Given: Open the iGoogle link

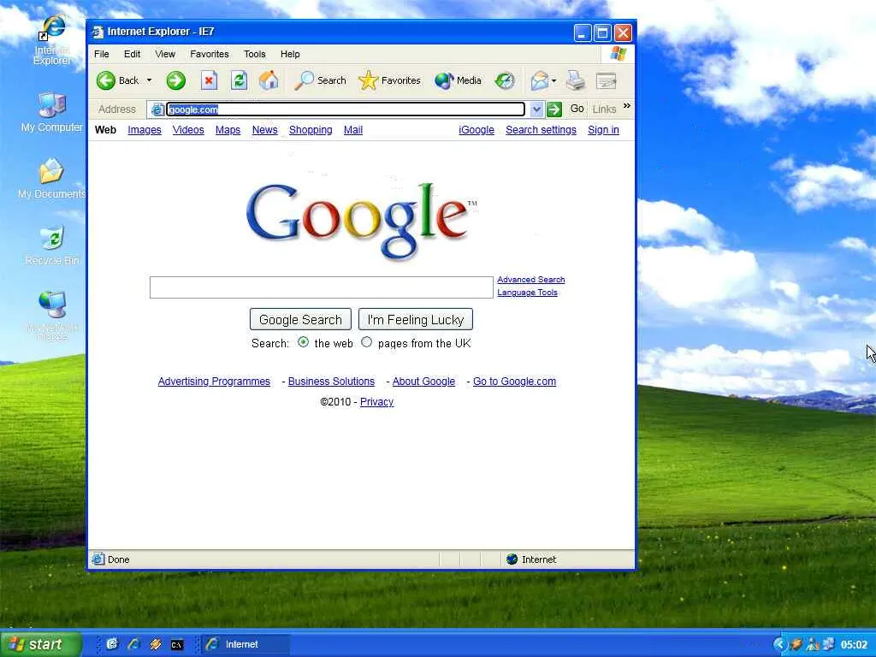Looking at the screenshot, I should [x=476, y=130].
